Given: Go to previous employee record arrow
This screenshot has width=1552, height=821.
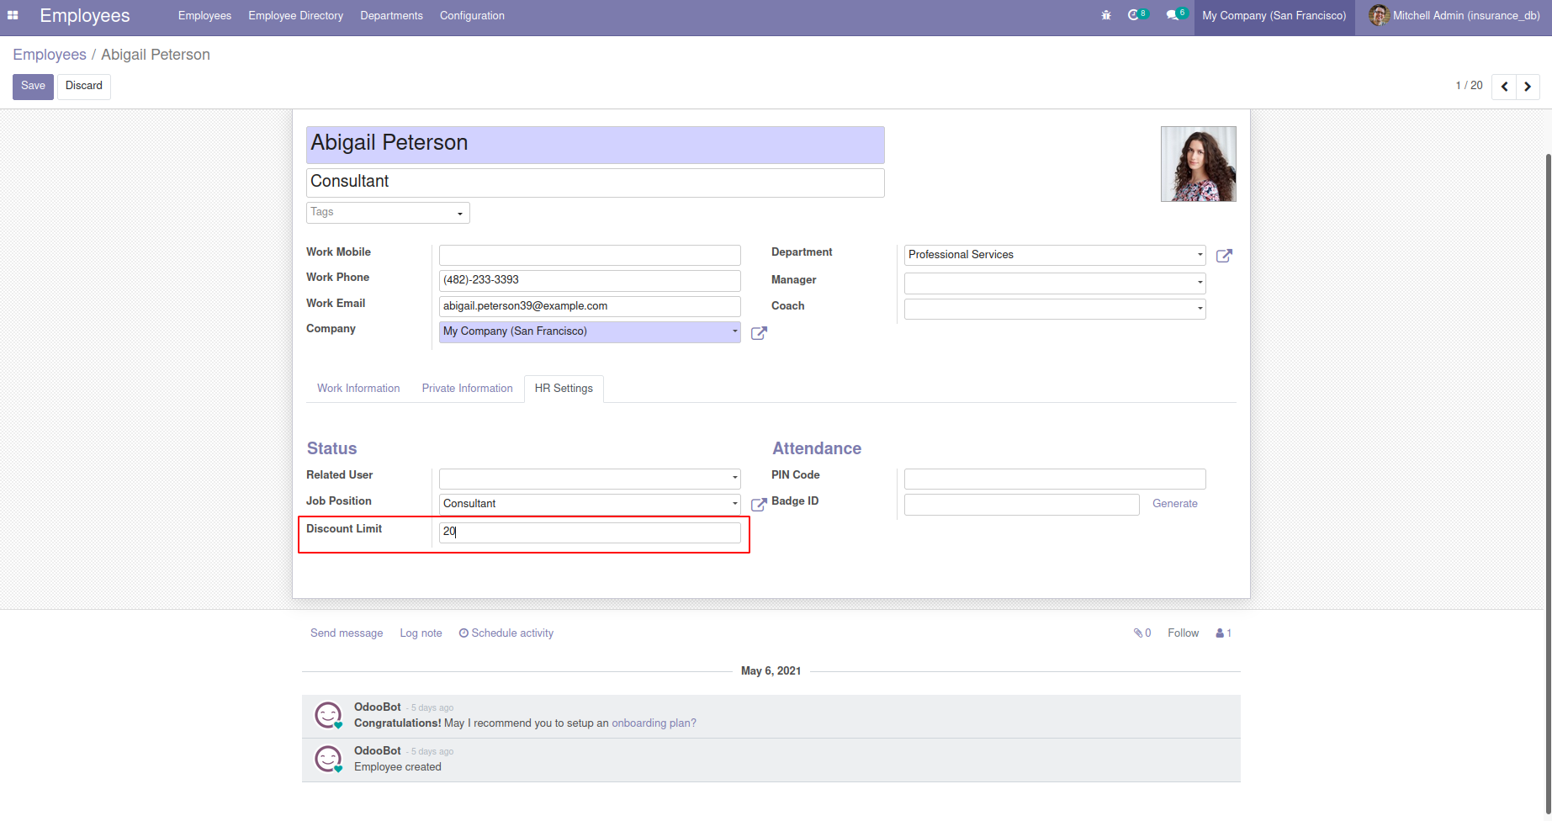Looking at the screenshot, I should pyautogui.click(x=1504, y=87).
